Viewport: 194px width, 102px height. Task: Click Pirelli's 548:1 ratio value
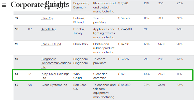pyautogui.click(x=162, y=44)
